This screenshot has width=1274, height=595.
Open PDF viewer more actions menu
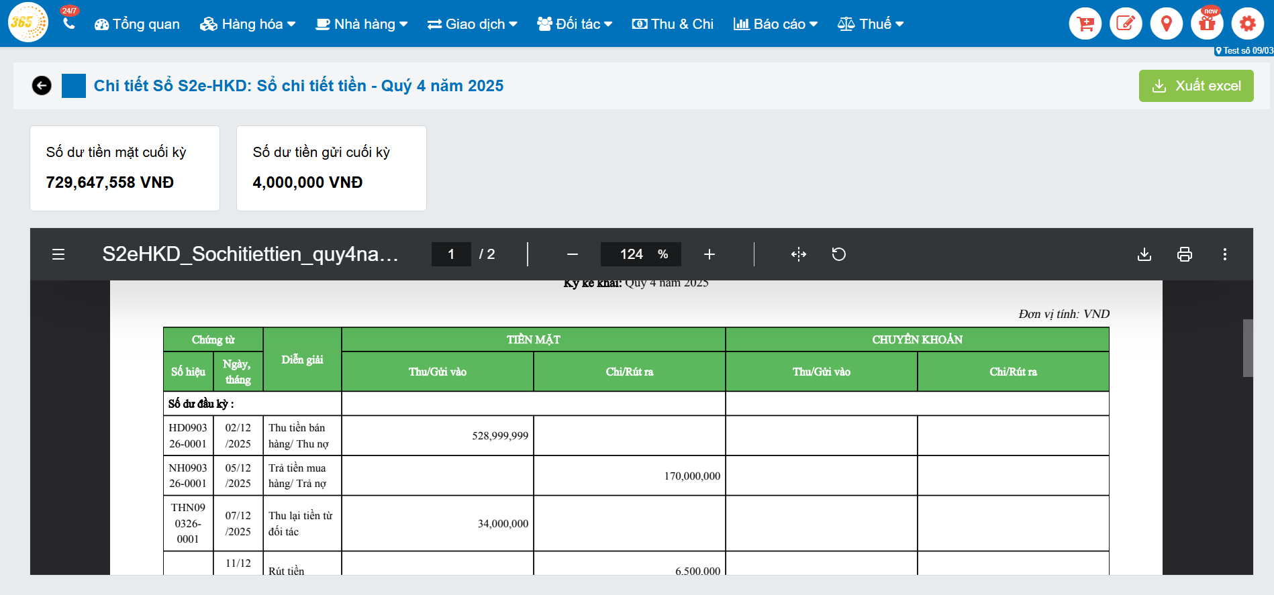tap(1225, 254)
